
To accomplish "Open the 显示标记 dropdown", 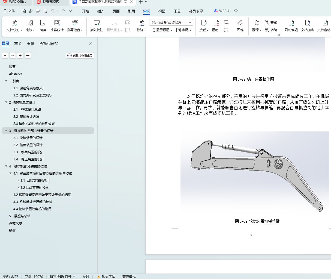I will point(162,30).
